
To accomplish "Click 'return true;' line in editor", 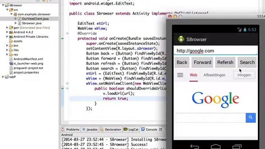I will [116, 99].
